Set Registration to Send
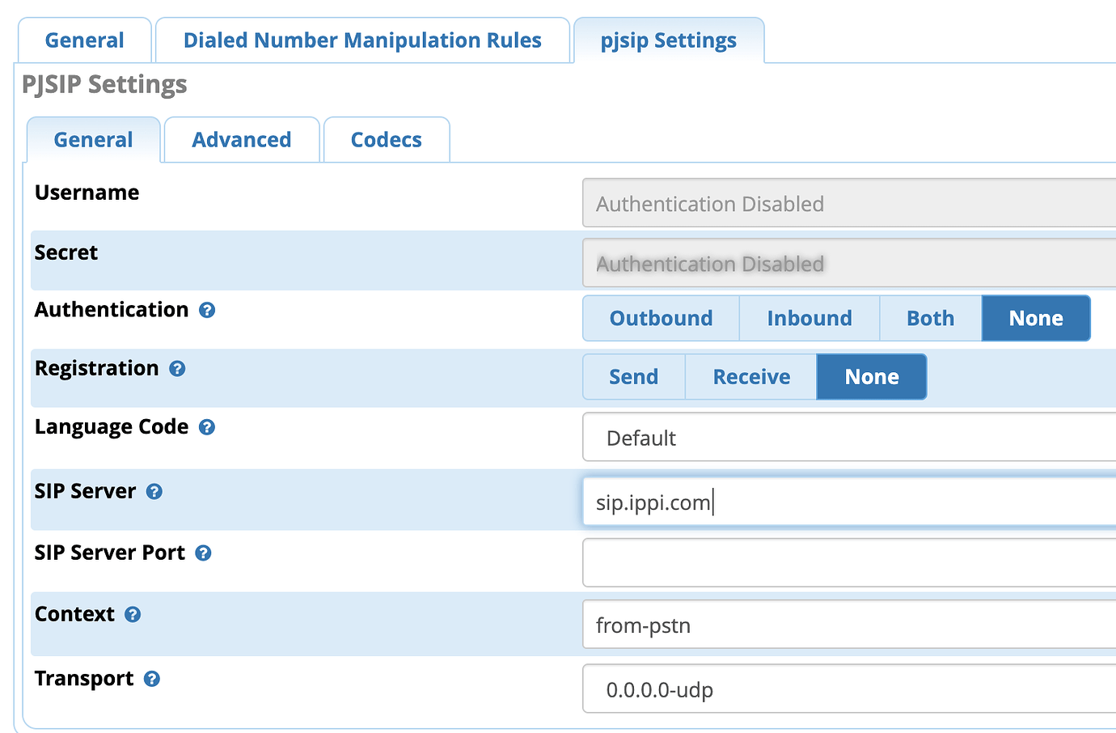 [x=633, y=377]
